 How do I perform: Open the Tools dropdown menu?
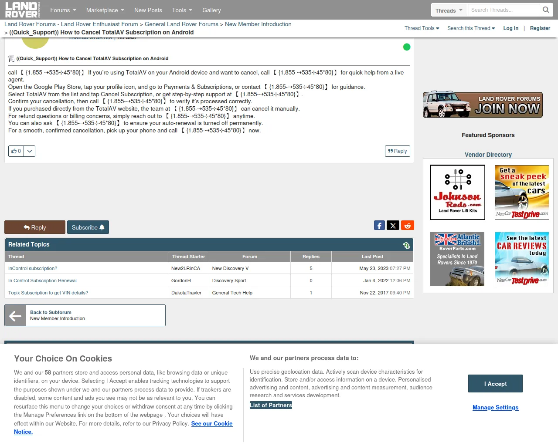(182, 10)
